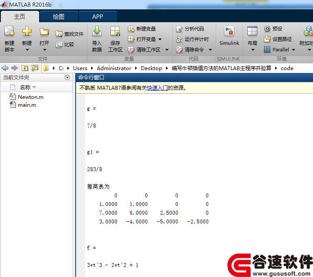Viewport: 313px width, 277px height.
Task: Click the up-one-level folder icon
Action: coord(24,68)
